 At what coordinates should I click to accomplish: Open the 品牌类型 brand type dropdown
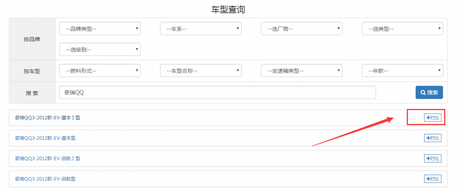point(100,29)
